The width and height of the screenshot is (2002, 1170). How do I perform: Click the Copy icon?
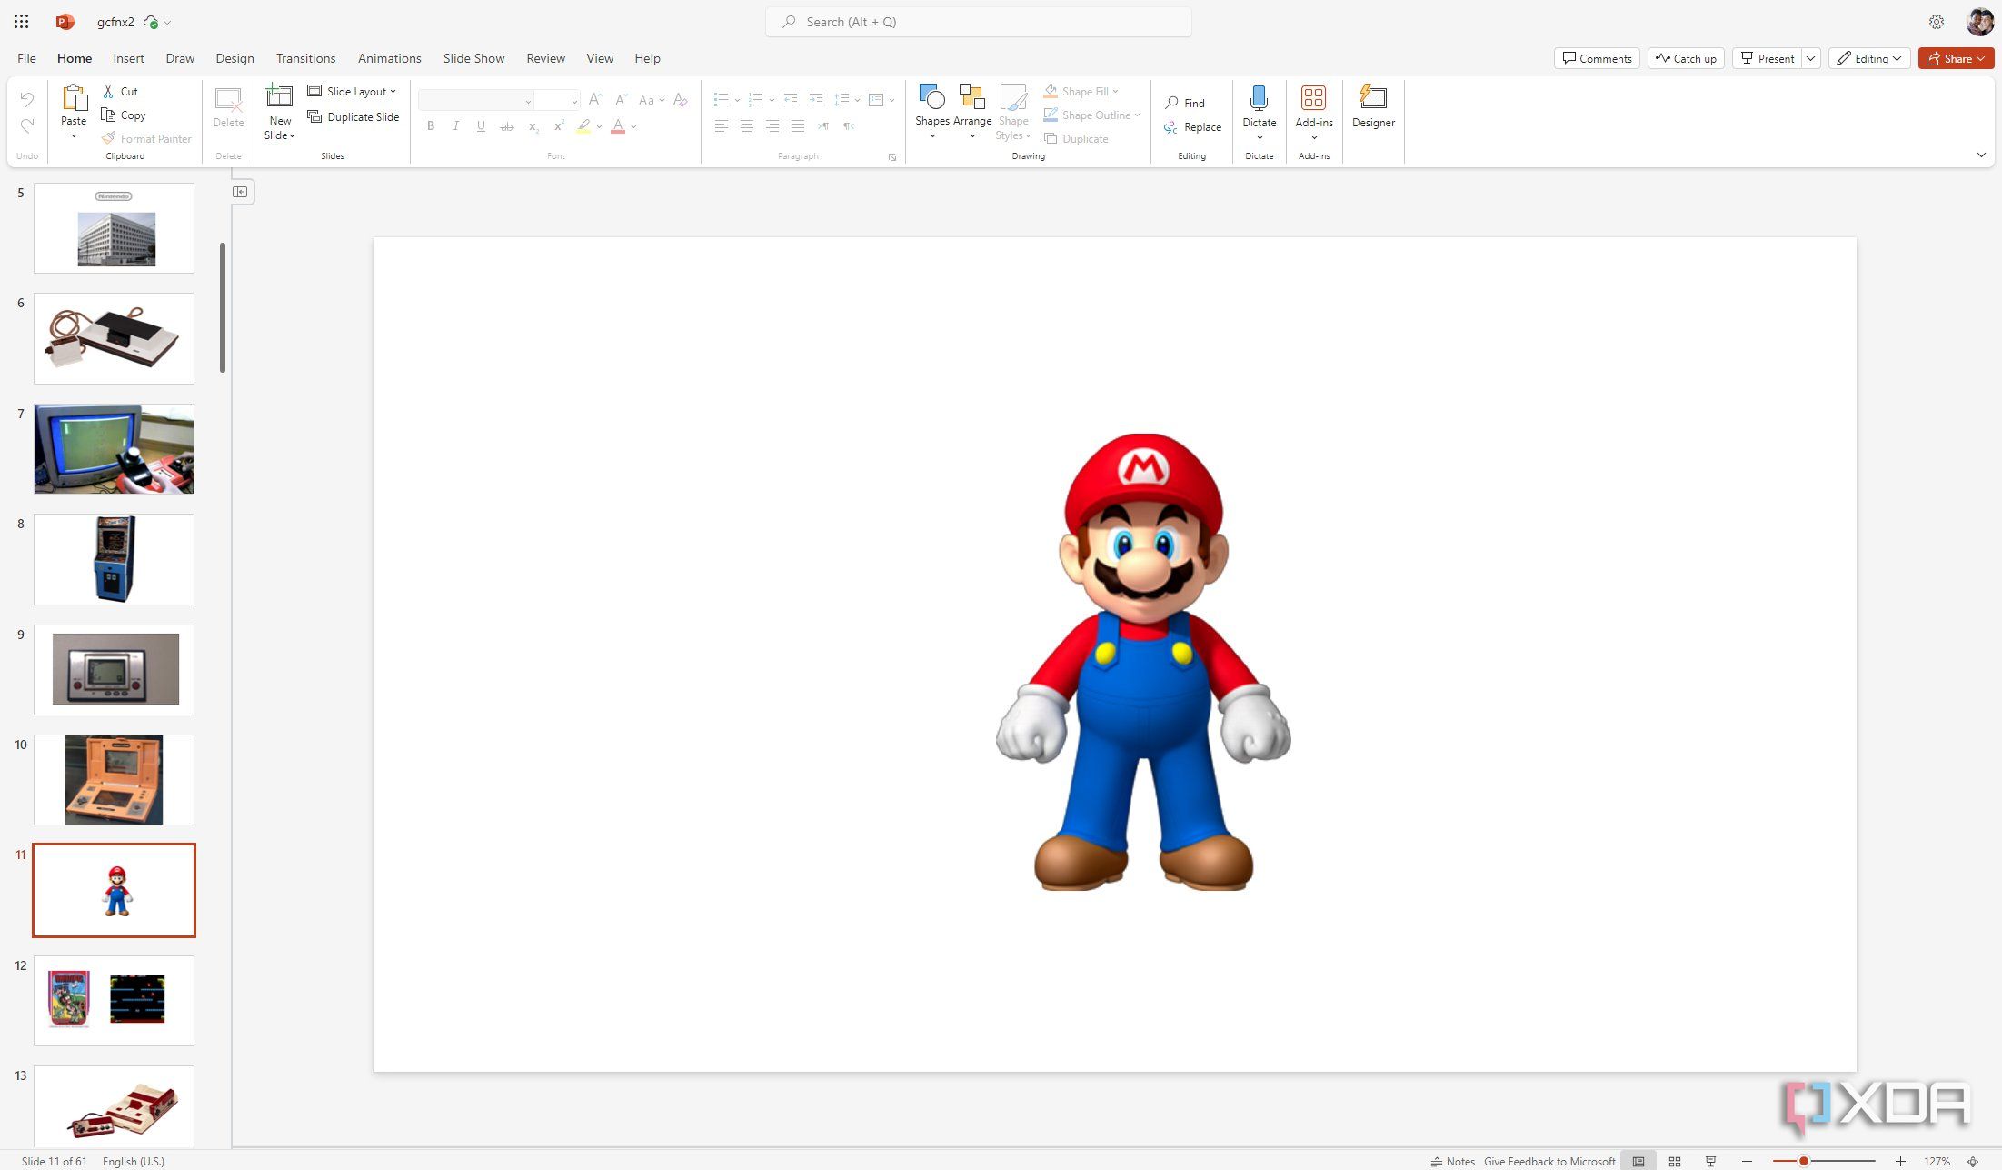[x=108, y=115]
